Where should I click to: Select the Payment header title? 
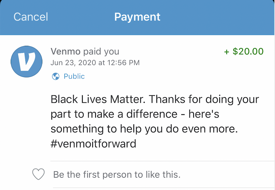137,17
